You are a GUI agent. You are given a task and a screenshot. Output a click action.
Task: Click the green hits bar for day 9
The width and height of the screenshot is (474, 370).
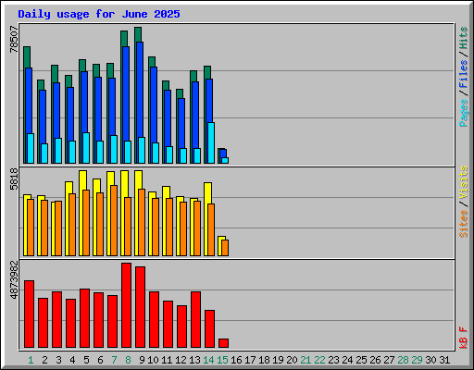click(x=138, y=34)
